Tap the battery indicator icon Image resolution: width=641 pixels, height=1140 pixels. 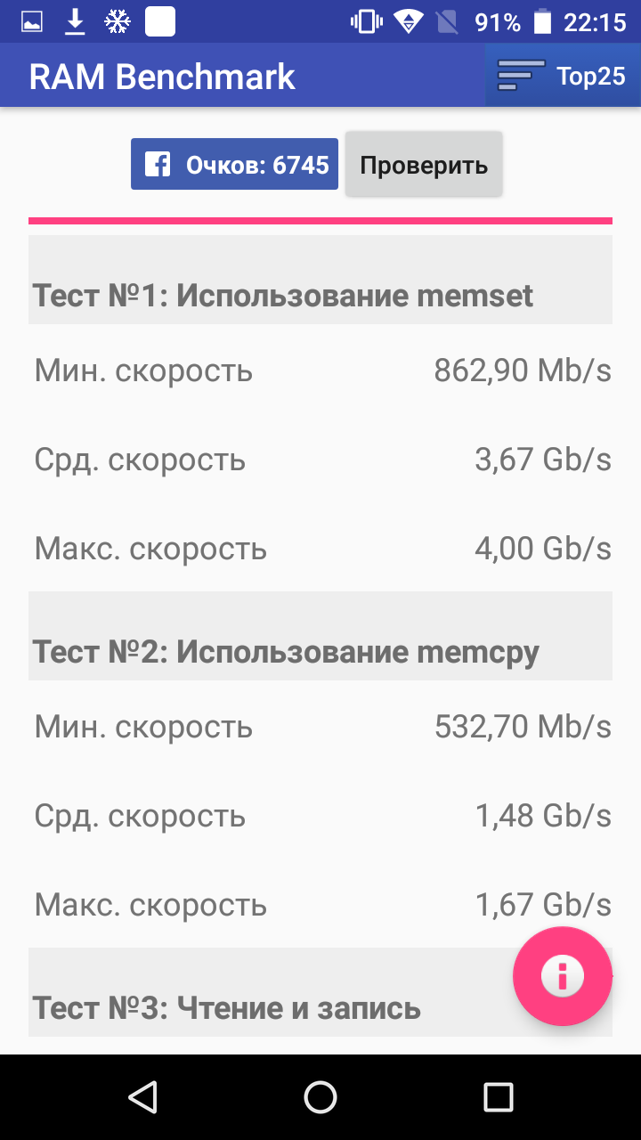[x=541, y=22]
